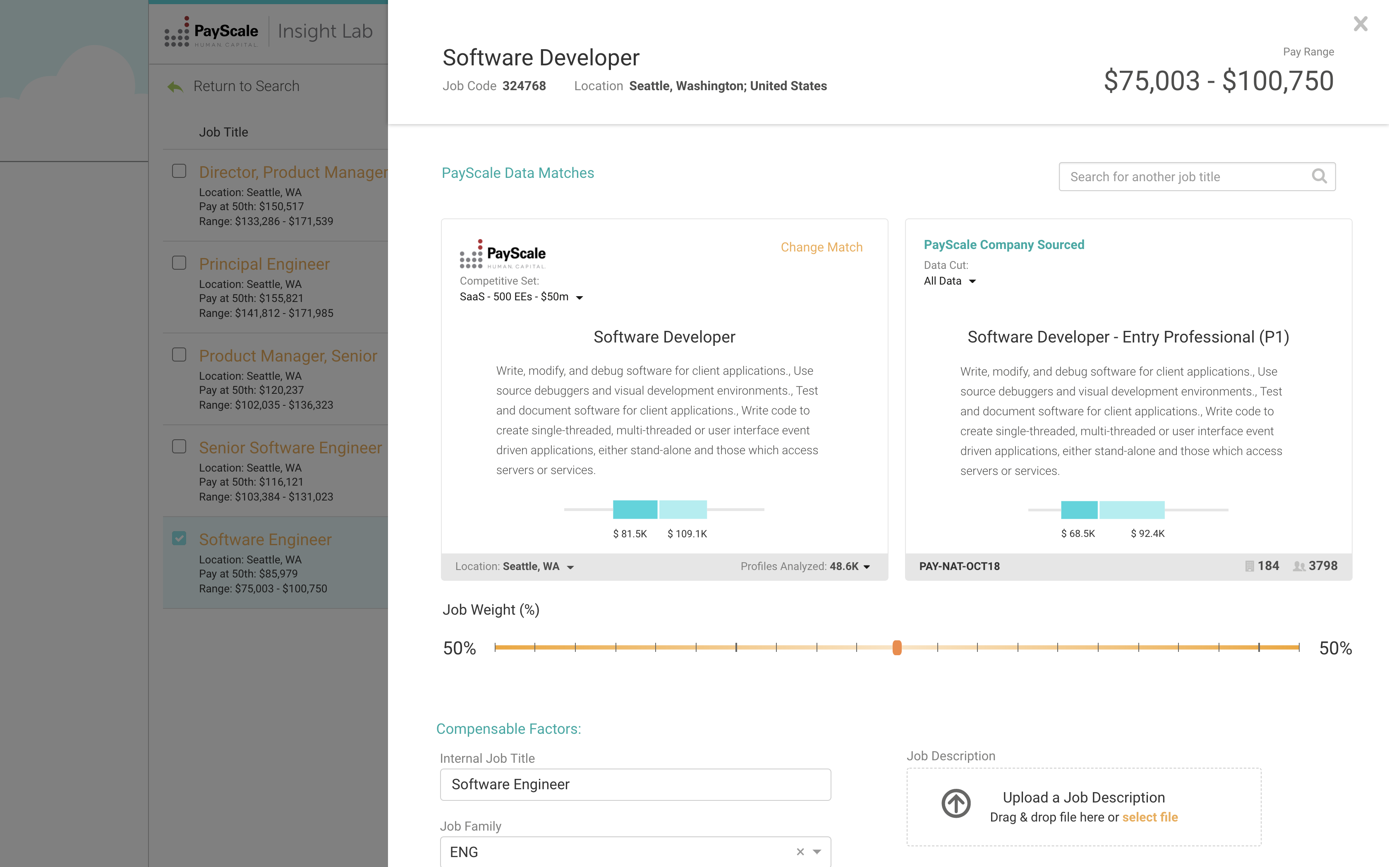Click the Job Code 324768 text
This screenshot has height=867, width=1389.
(494, 86)
